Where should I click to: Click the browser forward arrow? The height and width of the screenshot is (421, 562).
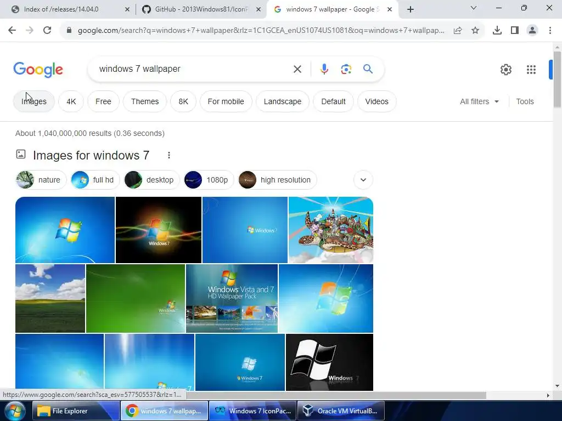pyautogui.click(x=30, y=31)
